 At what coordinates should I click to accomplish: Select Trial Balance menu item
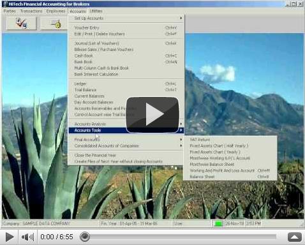pos(126,90)
